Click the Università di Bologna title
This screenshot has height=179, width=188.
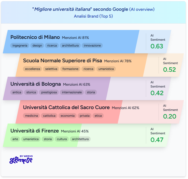click(x=35, y=84)
